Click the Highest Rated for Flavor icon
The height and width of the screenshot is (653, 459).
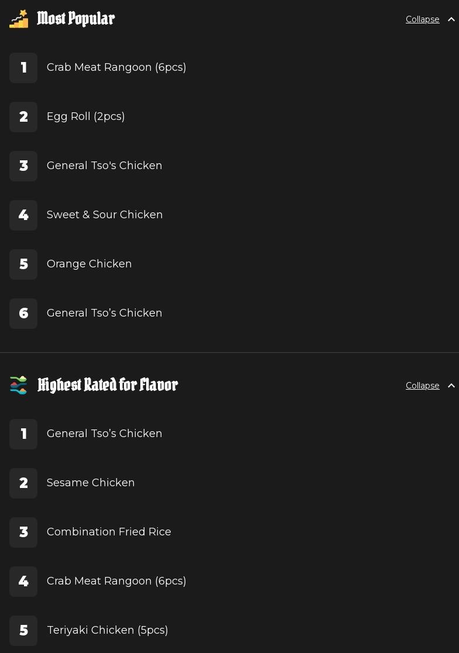coord(19,385)
